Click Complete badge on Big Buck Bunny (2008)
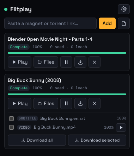Image resolution: width=134 pixels, height=156 pixels. (x=19, y=88)
